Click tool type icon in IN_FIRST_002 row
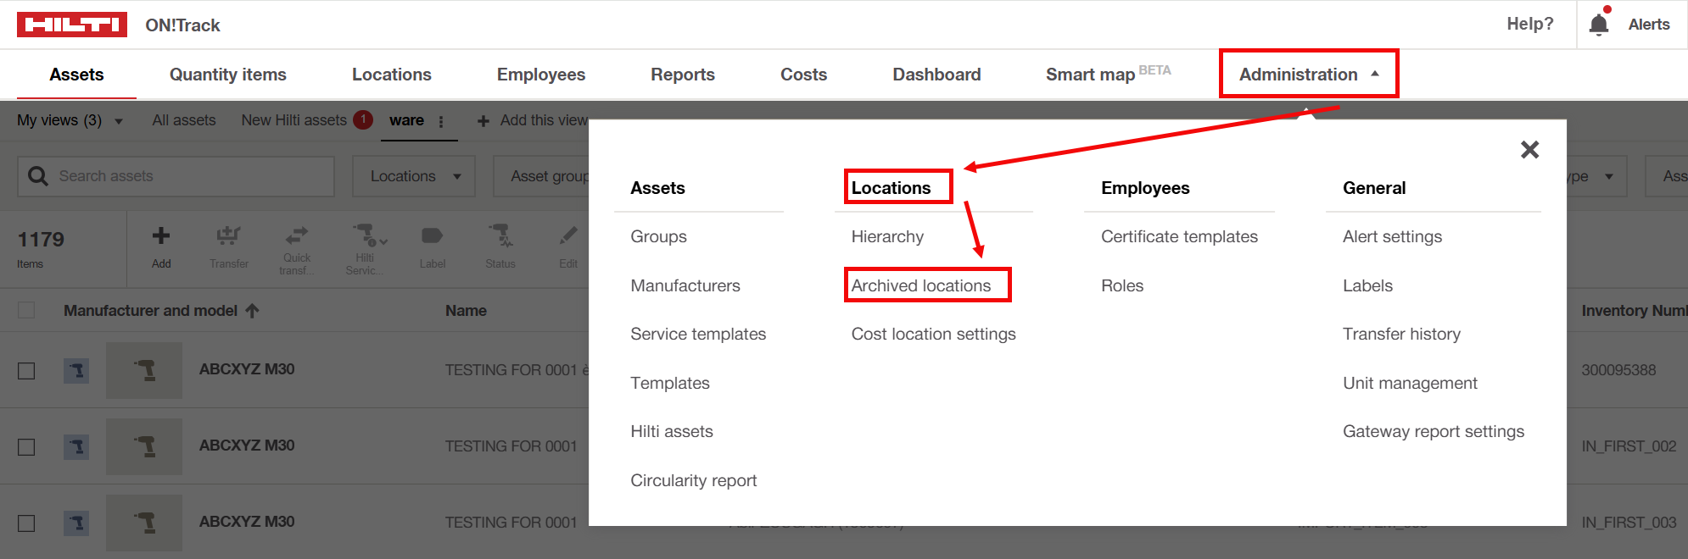 (x=76, y=446)
